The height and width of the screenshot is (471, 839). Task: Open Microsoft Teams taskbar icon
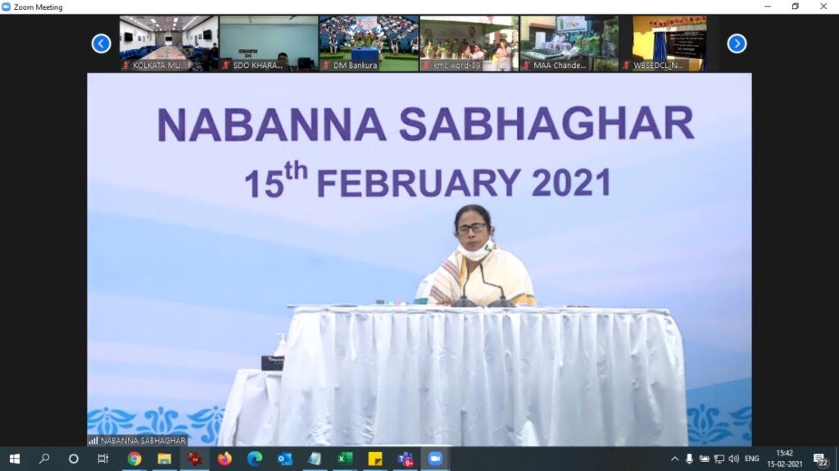(x=406, y=459)
